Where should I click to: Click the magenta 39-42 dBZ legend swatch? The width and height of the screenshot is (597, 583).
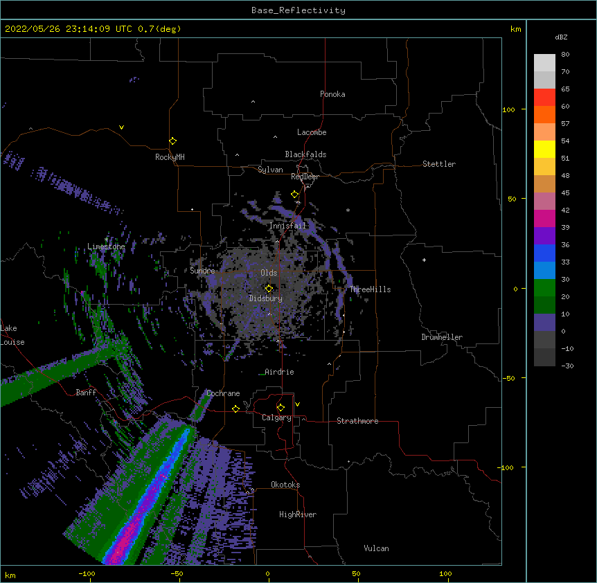[x=544, y=218]
